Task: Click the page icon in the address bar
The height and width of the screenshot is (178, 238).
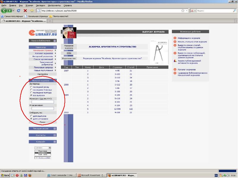Action: pyautogui.click(x=39, y=11)
